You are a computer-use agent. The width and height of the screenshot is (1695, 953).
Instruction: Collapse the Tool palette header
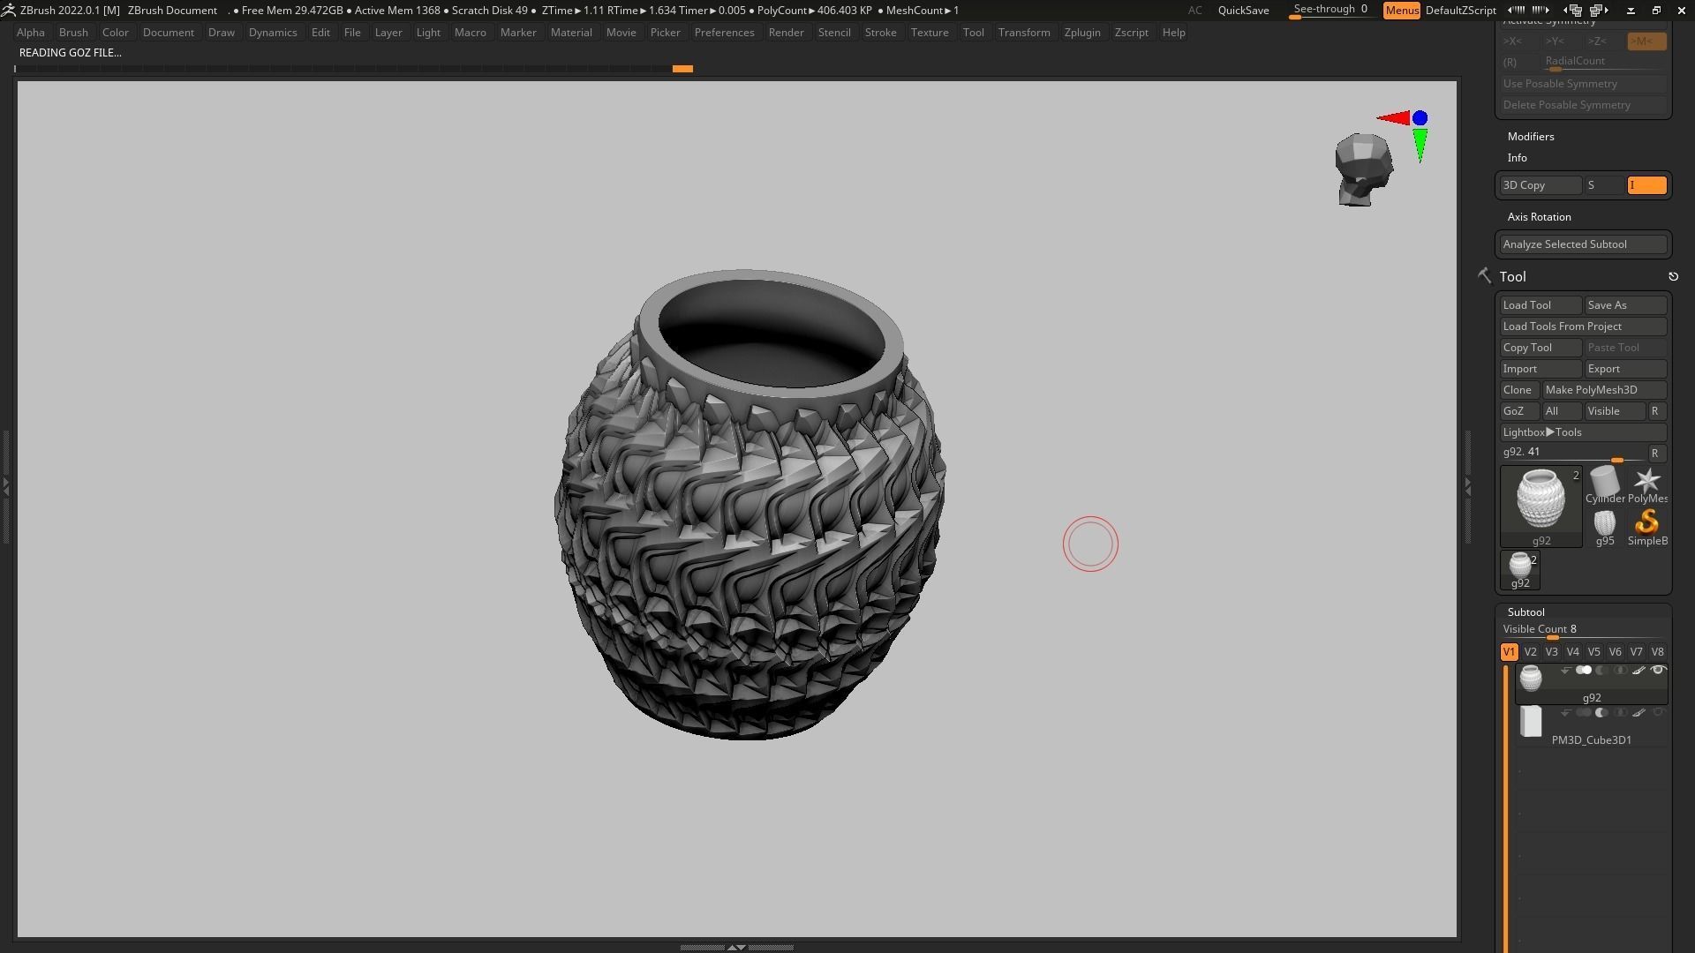coord(1512,277)
